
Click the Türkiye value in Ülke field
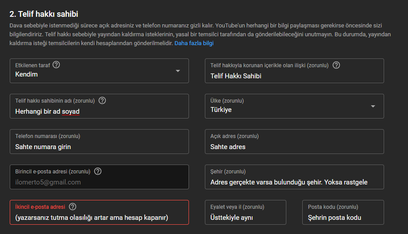[x=221, y=110]
